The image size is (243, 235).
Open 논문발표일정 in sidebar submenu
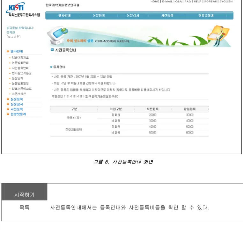20,83
